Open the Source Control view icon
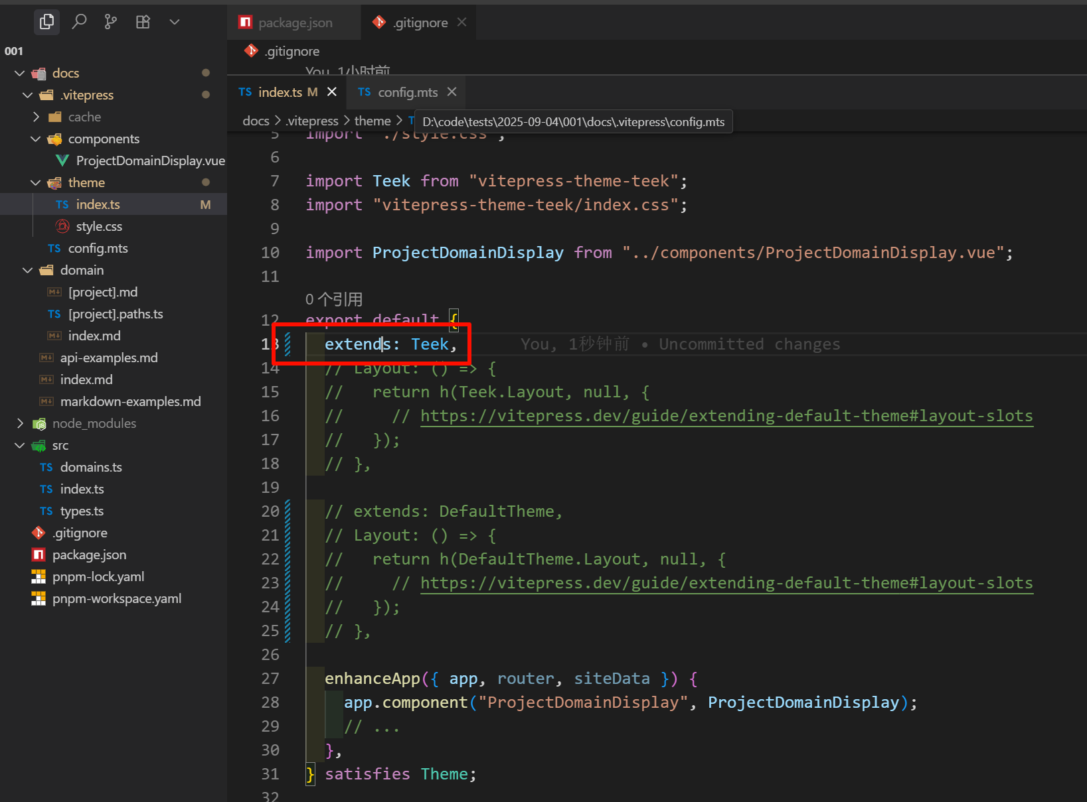Image resolution: width=1087 pixels, height=802 pixels. point(111,22)
